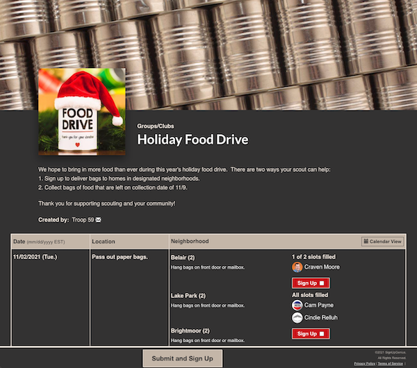Click the Holiday Food Drive title
417x368 pixels.
(193, 140)
